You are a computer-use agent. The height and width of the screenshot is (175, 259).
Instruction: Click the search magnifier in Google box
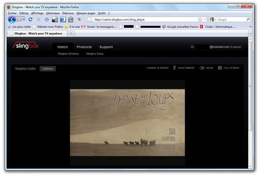248,19
